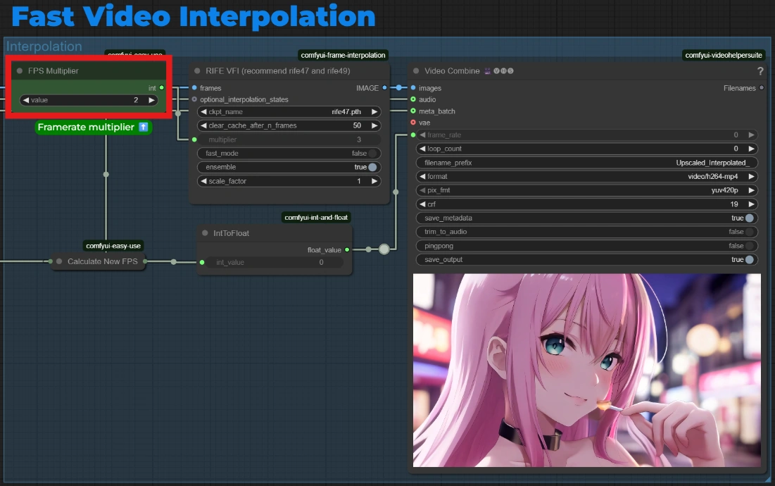Open the ckpt_name dropdown showing rife47.pth
The height and width of the screenshot is (486, 775).
(x=289, y=112)
